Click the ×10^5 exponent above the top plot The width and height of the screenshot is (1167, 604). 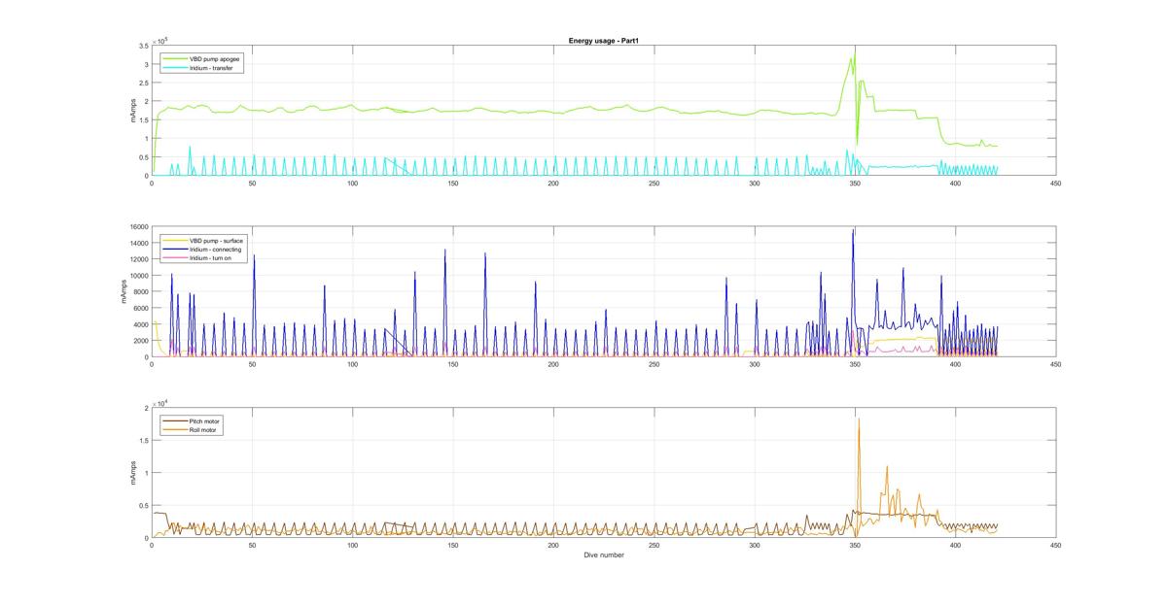(161, 40)
